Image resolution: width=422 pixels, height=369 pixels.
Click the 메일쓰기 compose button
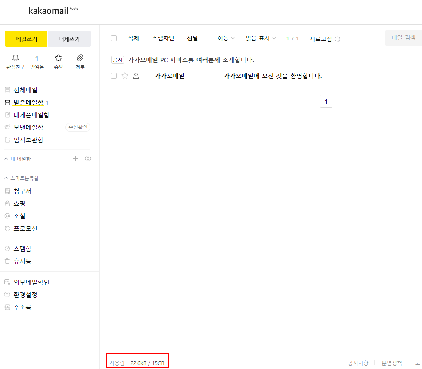tap(26, 39)
